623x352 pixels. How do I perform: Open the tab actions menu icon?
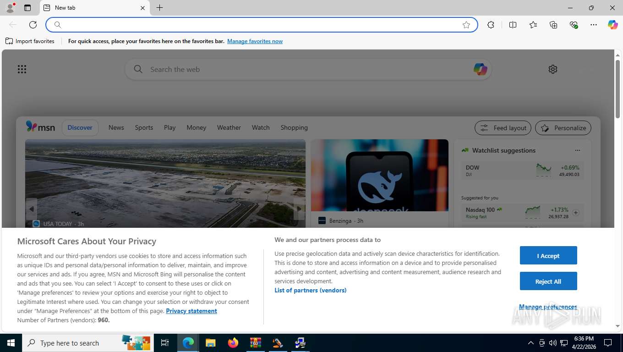coord(27,8)
